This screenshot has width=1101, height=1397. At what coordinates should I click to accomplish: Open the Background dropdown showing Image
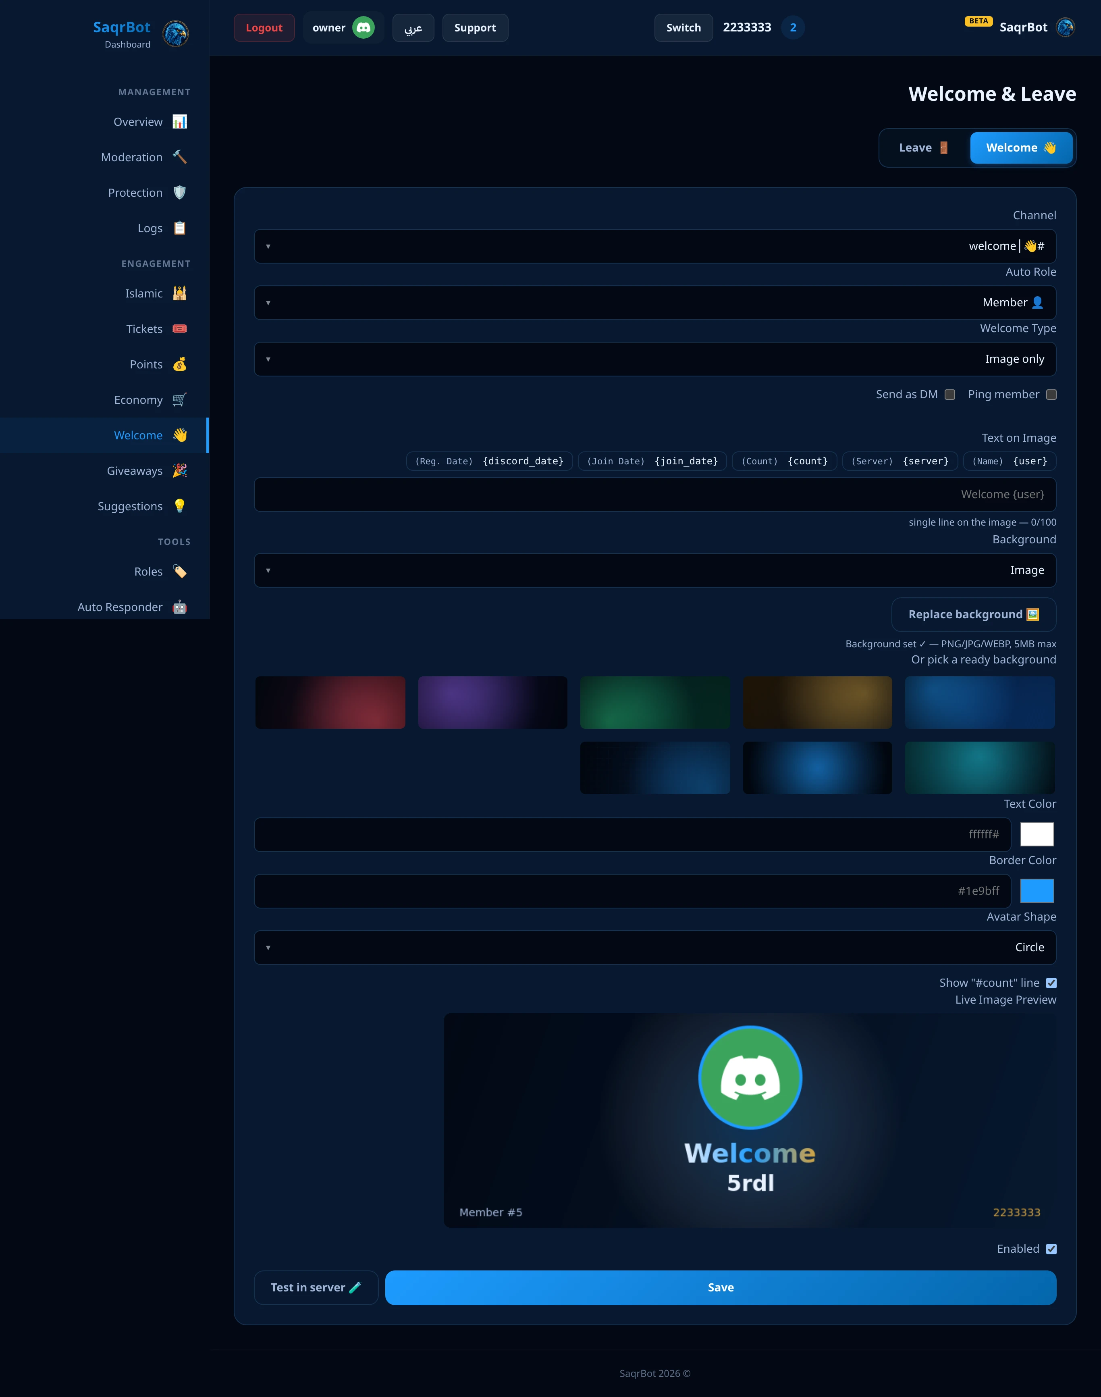pos(655,571)
